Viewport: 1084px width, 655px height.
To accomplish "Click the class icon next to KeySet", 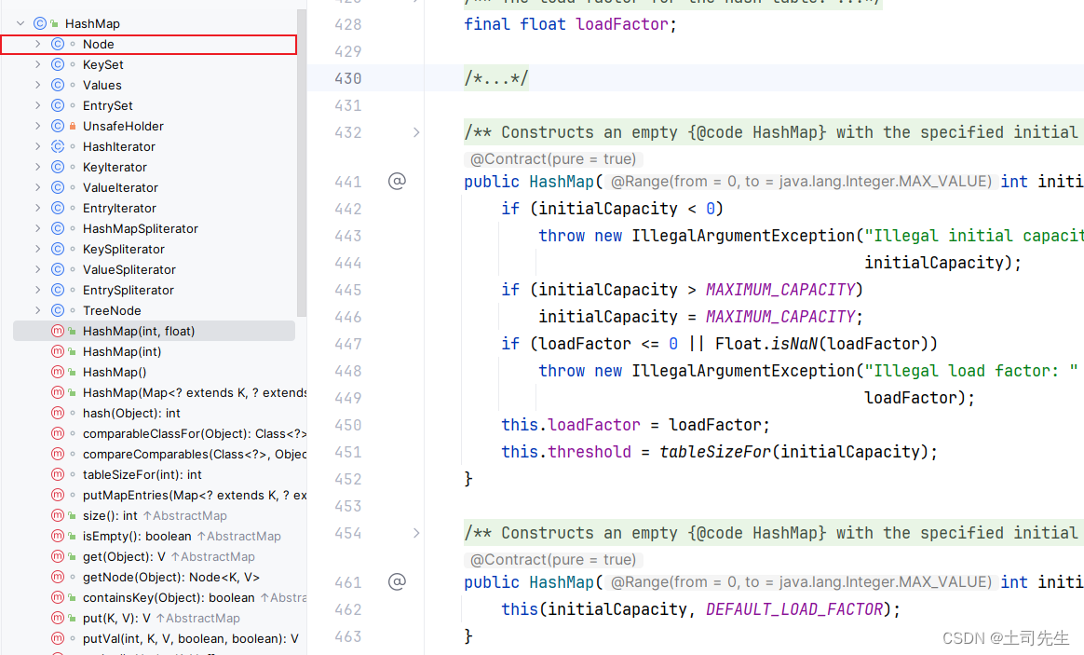I will click(x=58, y=64).
